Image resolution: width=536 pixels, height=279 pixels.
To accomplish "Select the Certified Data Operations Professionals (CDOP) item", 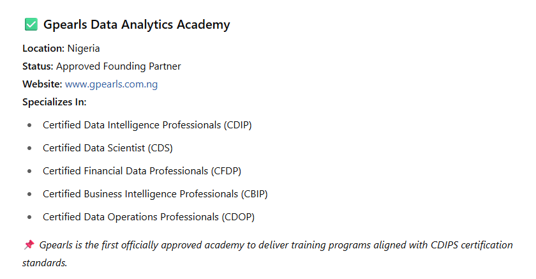I will click(149, 217).
